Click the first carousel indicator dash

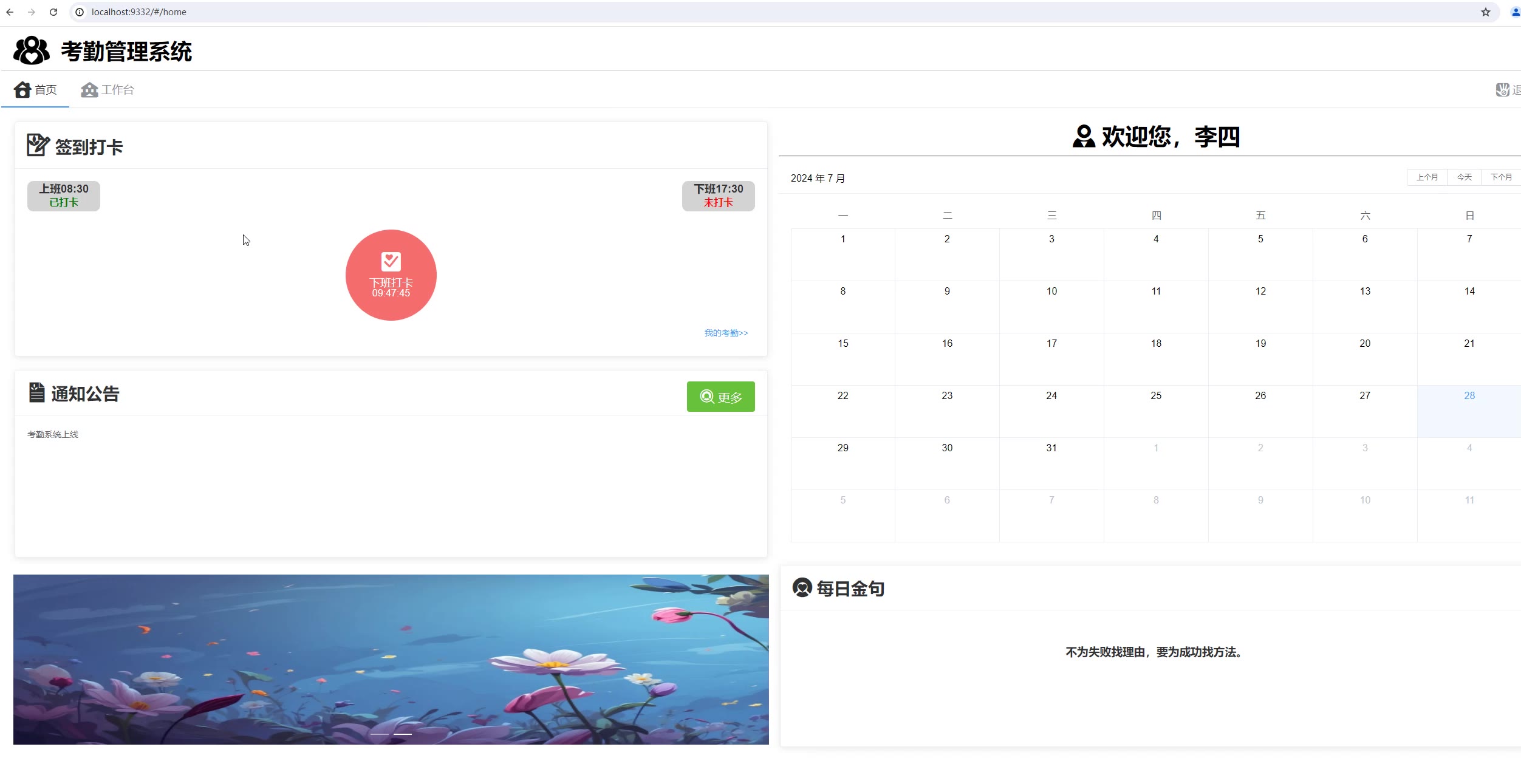pos(380,734)
